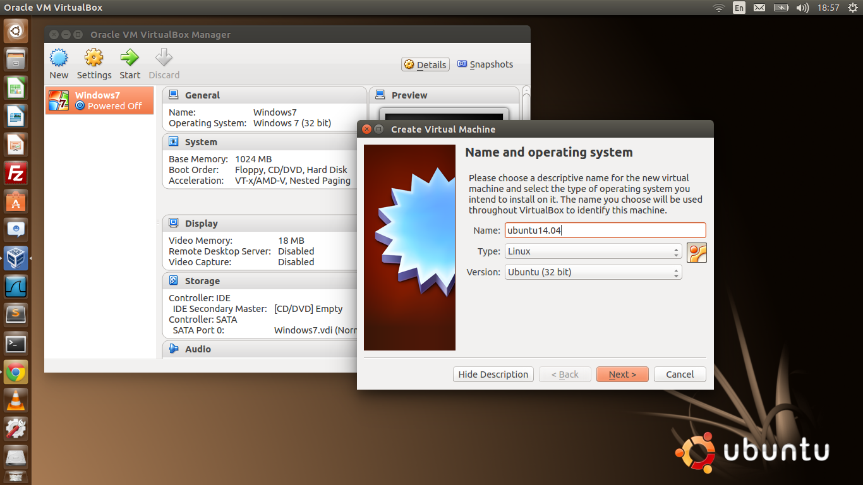Click the volume icon in the top panel
Image resolution: width=863 pixels, height=485 pixels.
802,8
